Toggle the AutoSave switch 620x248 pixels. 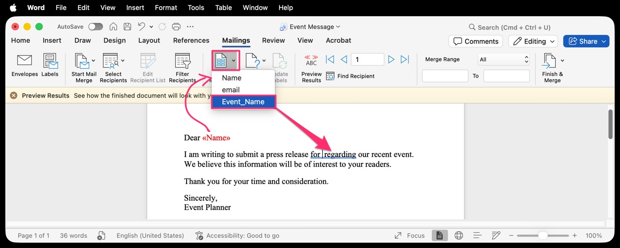pos(96,27)
